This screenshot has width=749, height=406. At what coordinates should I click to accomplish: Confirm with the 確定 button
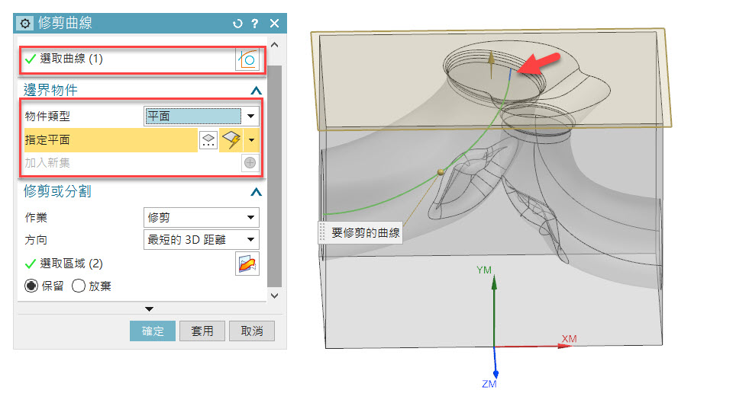[x=153, y=331]
